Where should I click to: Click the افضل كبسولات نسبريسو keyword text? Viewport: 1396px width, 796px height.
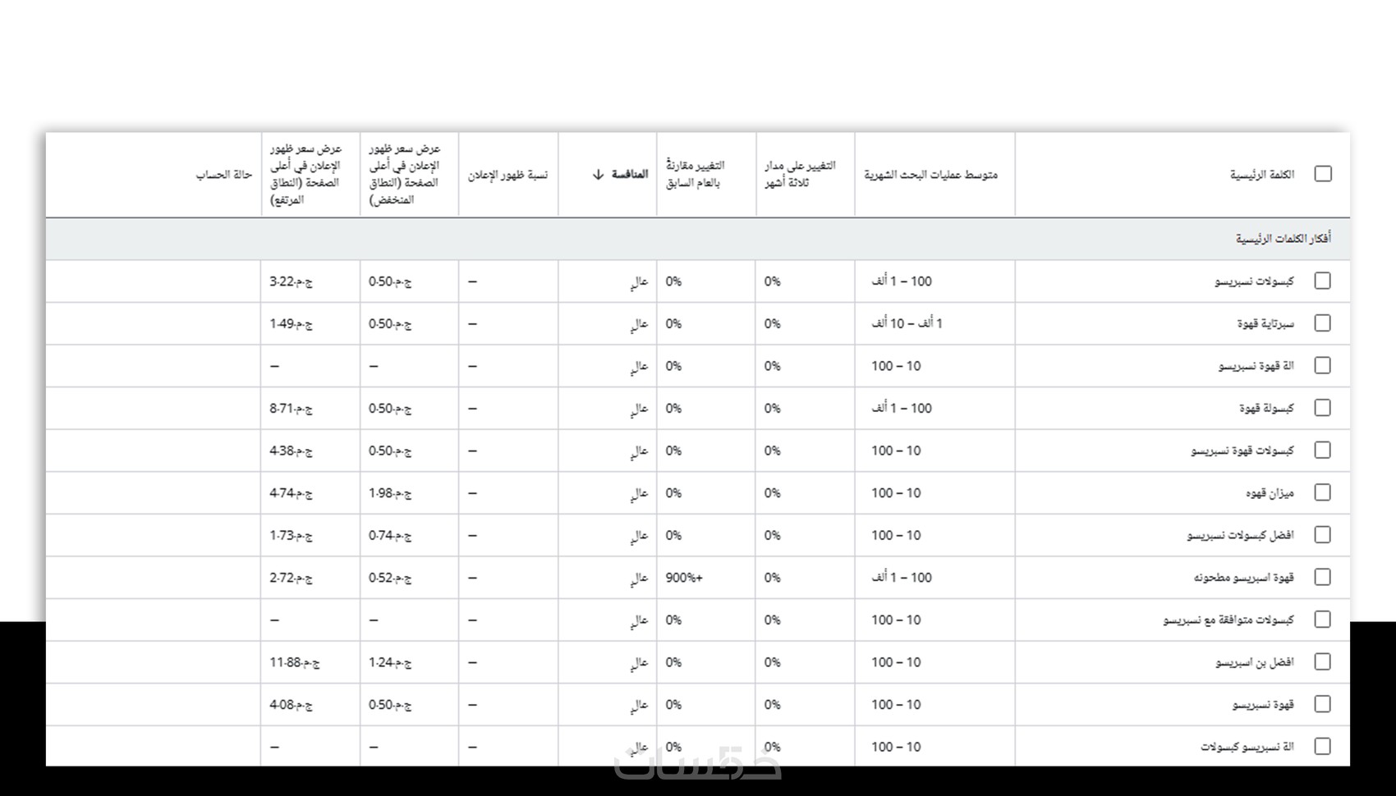coord(1240,535)
